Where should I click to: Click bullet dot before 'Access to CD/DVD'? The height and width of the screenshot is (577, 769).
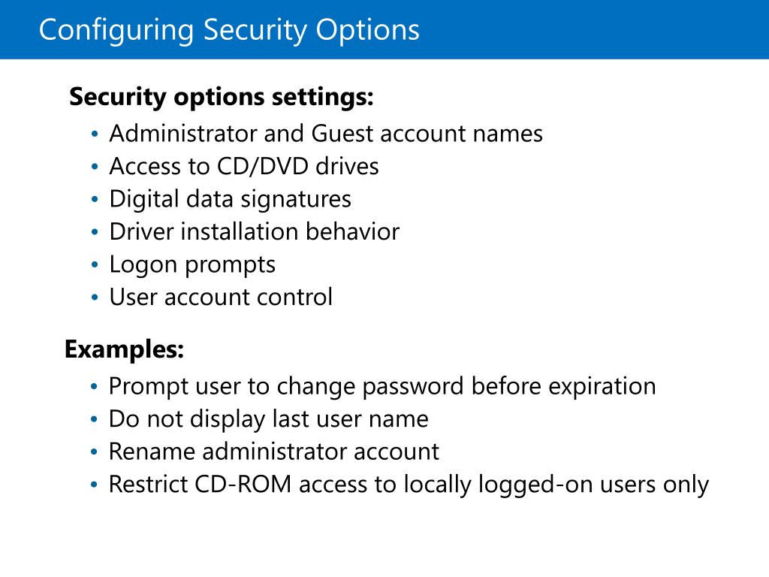click(95, 167)
